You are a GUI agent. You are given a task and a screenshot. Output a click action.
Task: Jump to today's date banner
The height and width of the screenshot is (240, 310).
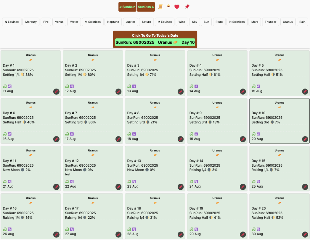pyautogui.click(x=155, y=39)
